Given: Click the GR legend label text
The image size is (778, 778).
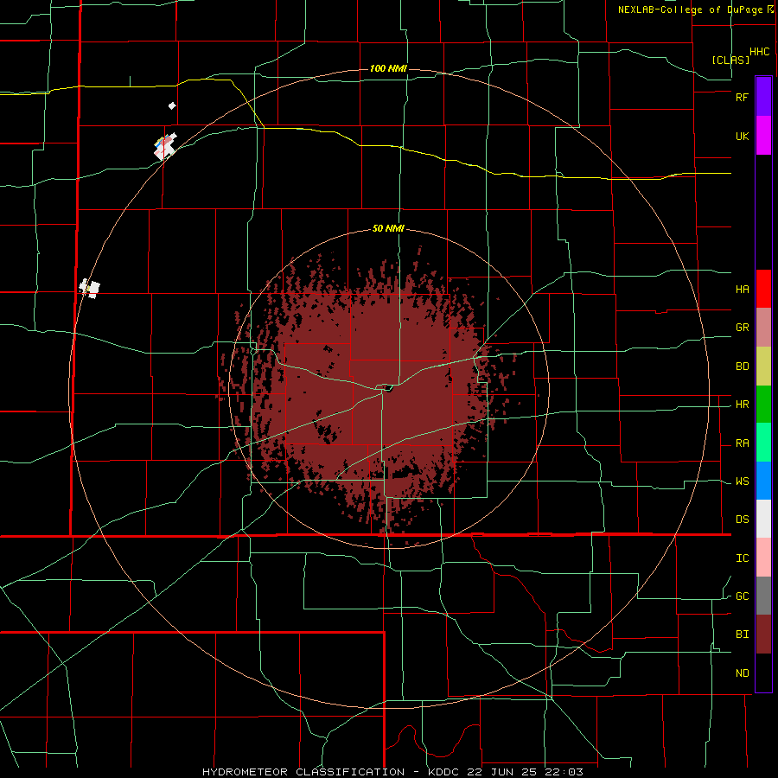Looking at the screenshot, I should (x=742, y=328).
